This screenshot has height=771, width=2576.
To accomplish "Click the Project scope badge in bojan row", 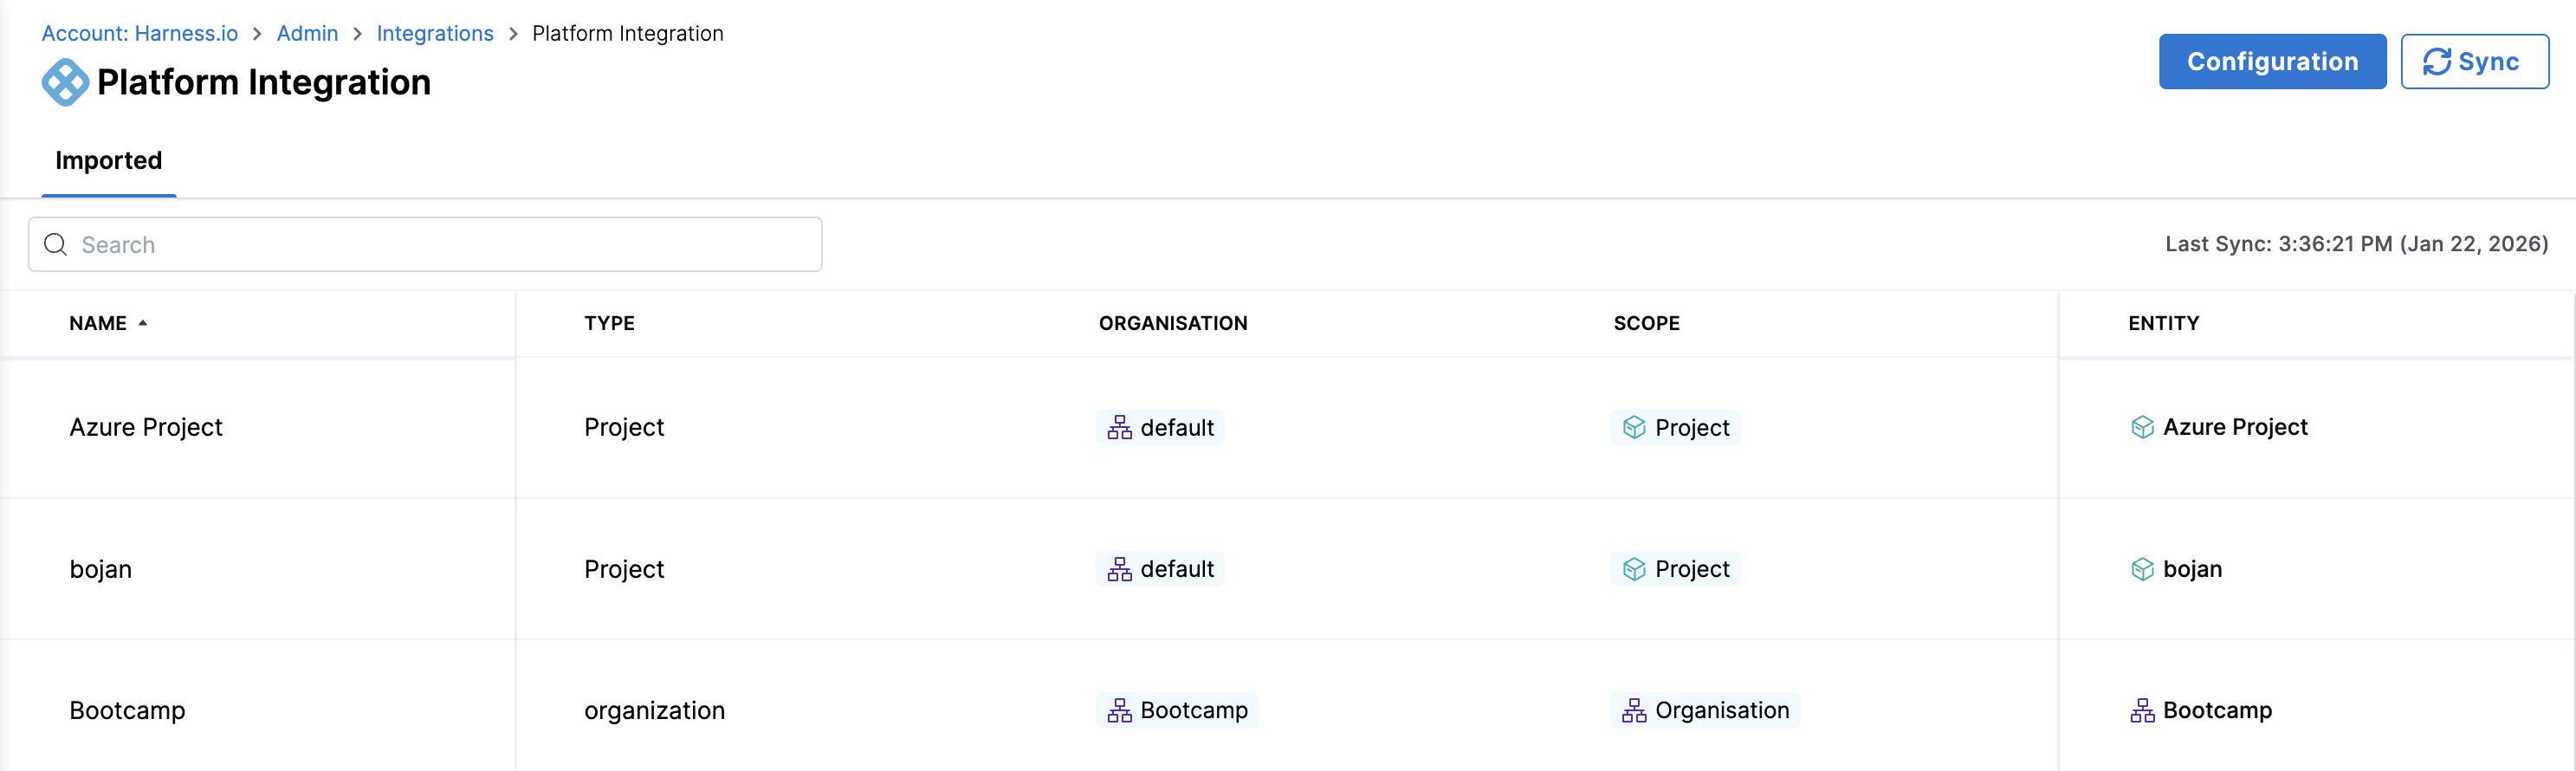I will (1676, 568).
